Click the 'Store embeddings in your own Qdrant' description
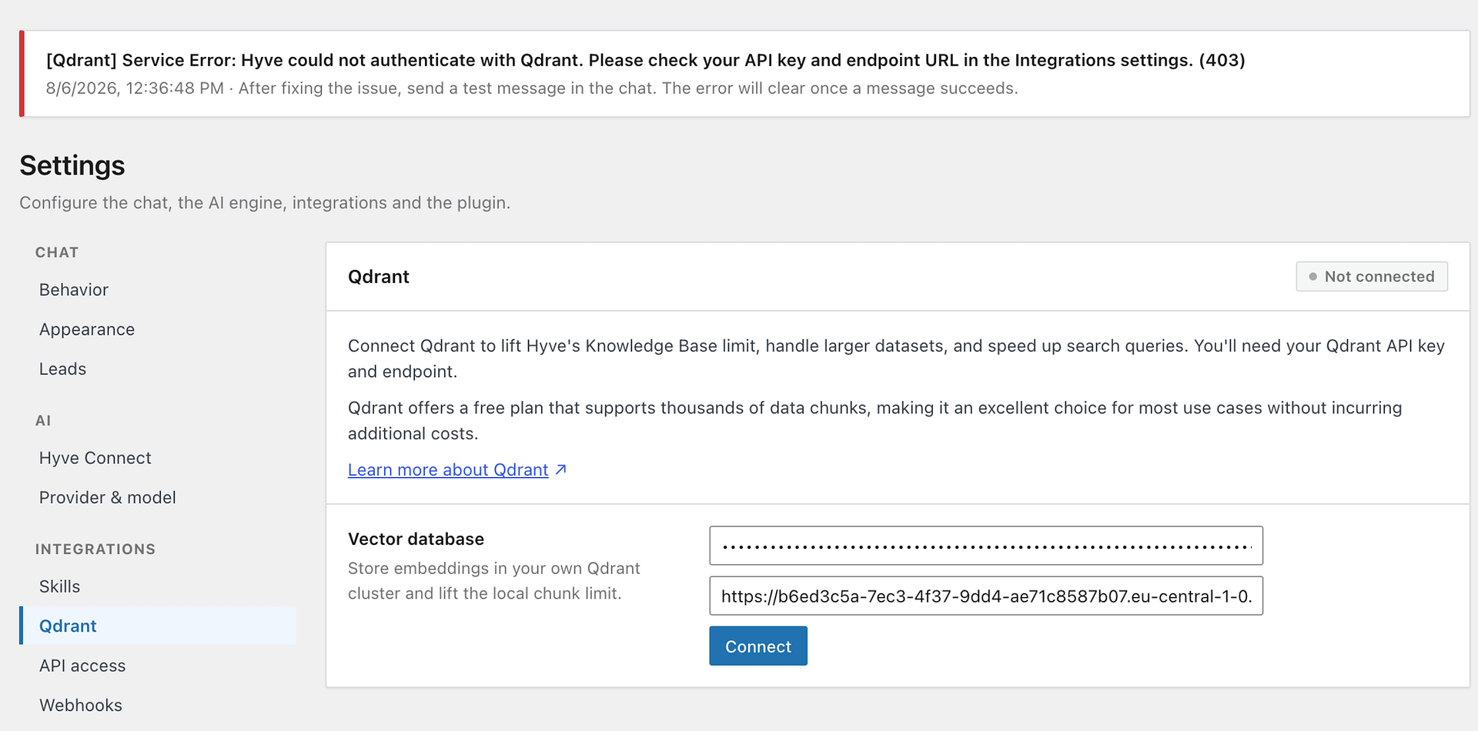 (494, 581)
